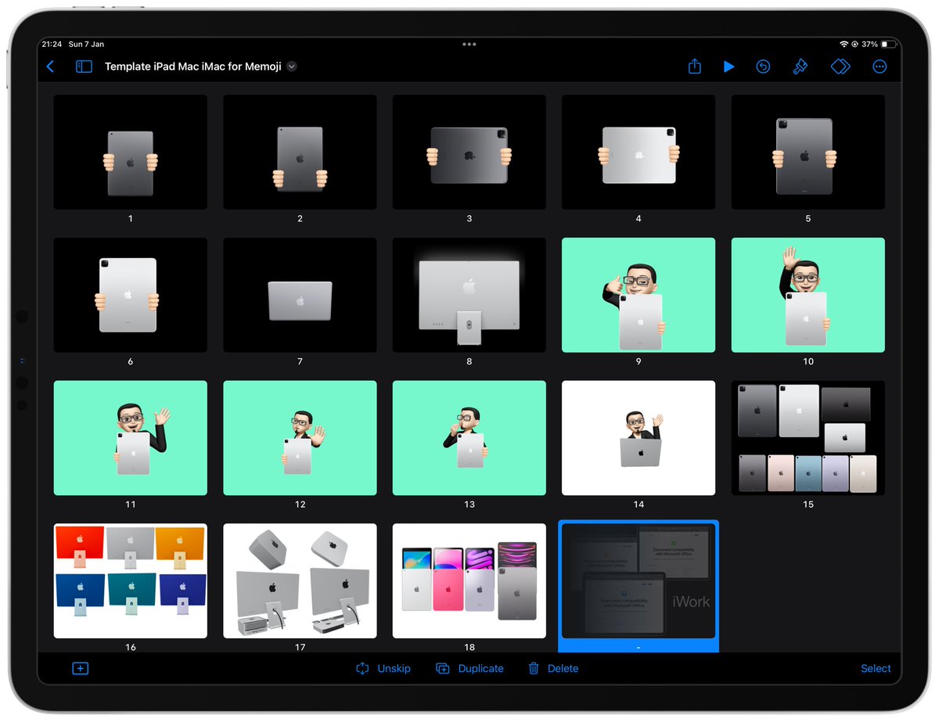Tap the three-dot multitasking indicator at the top
Viewport: 939px width, 722px height.
[x=469, y=45]
